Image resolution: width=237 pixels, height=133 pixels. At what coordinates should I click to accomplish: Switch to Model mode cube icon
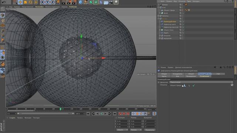[3, 15]
